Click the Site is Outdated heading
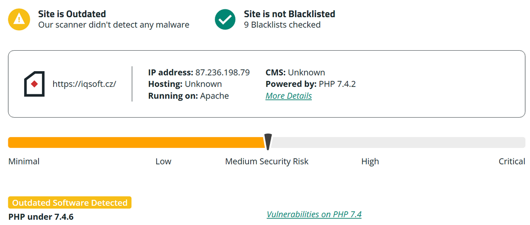Viewport: 530px width, 225px height. [72, 14]
